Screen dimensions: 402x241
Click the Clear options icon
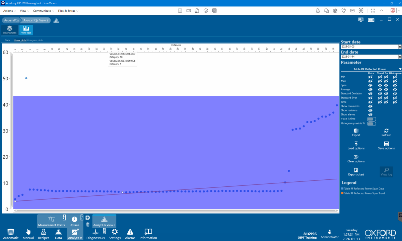tap(356, 157)
